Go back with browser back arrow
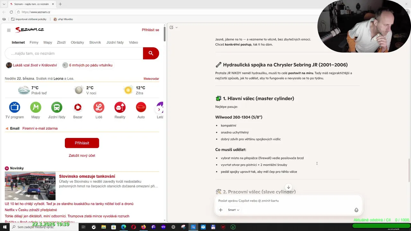Image resolution: width=411 pixels, height=231 pixels. pos(4,12)
